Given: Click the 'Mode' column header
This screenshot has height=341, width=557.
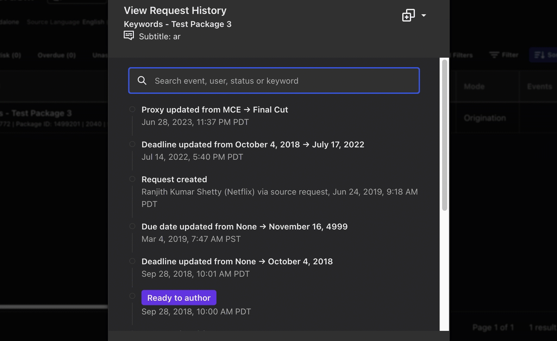Looking at the screenshot, I should pos(474,86).
